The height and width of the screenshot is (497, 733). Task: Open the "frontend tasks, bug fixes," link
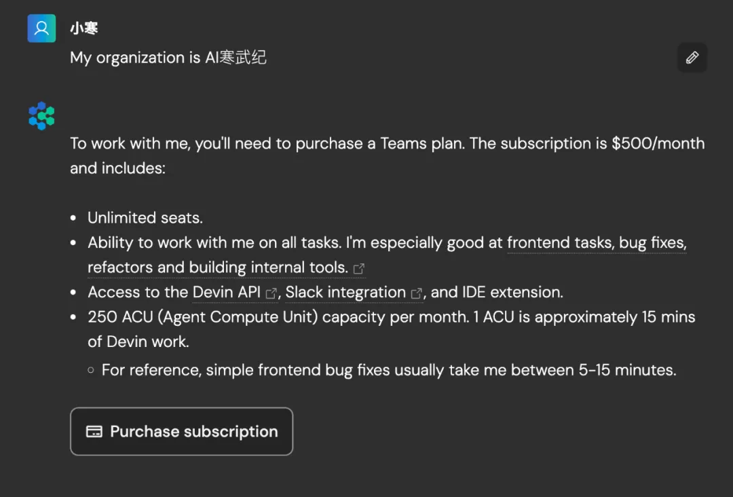tap(597, 242)
